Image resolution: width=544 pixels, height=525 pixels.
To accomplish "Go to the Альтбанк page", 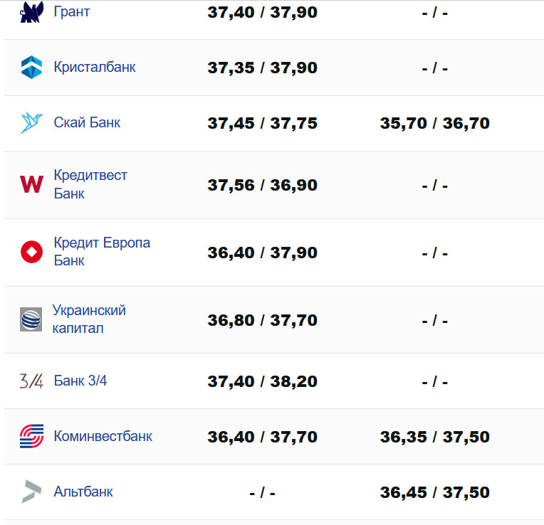I will pos(83,492).
